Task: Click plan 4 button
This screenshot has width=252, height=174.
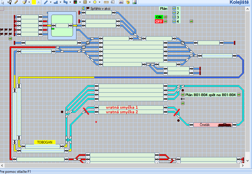Action: pyautogui.click(x=174, y=21)
